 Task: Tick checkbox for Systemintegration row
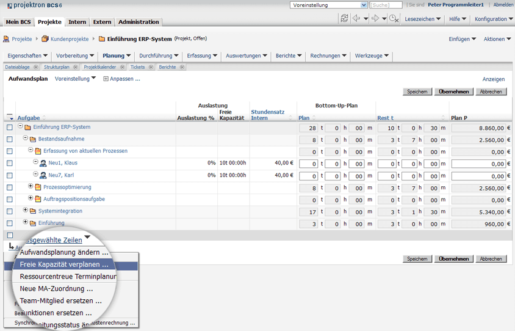[x=10, y=211]
